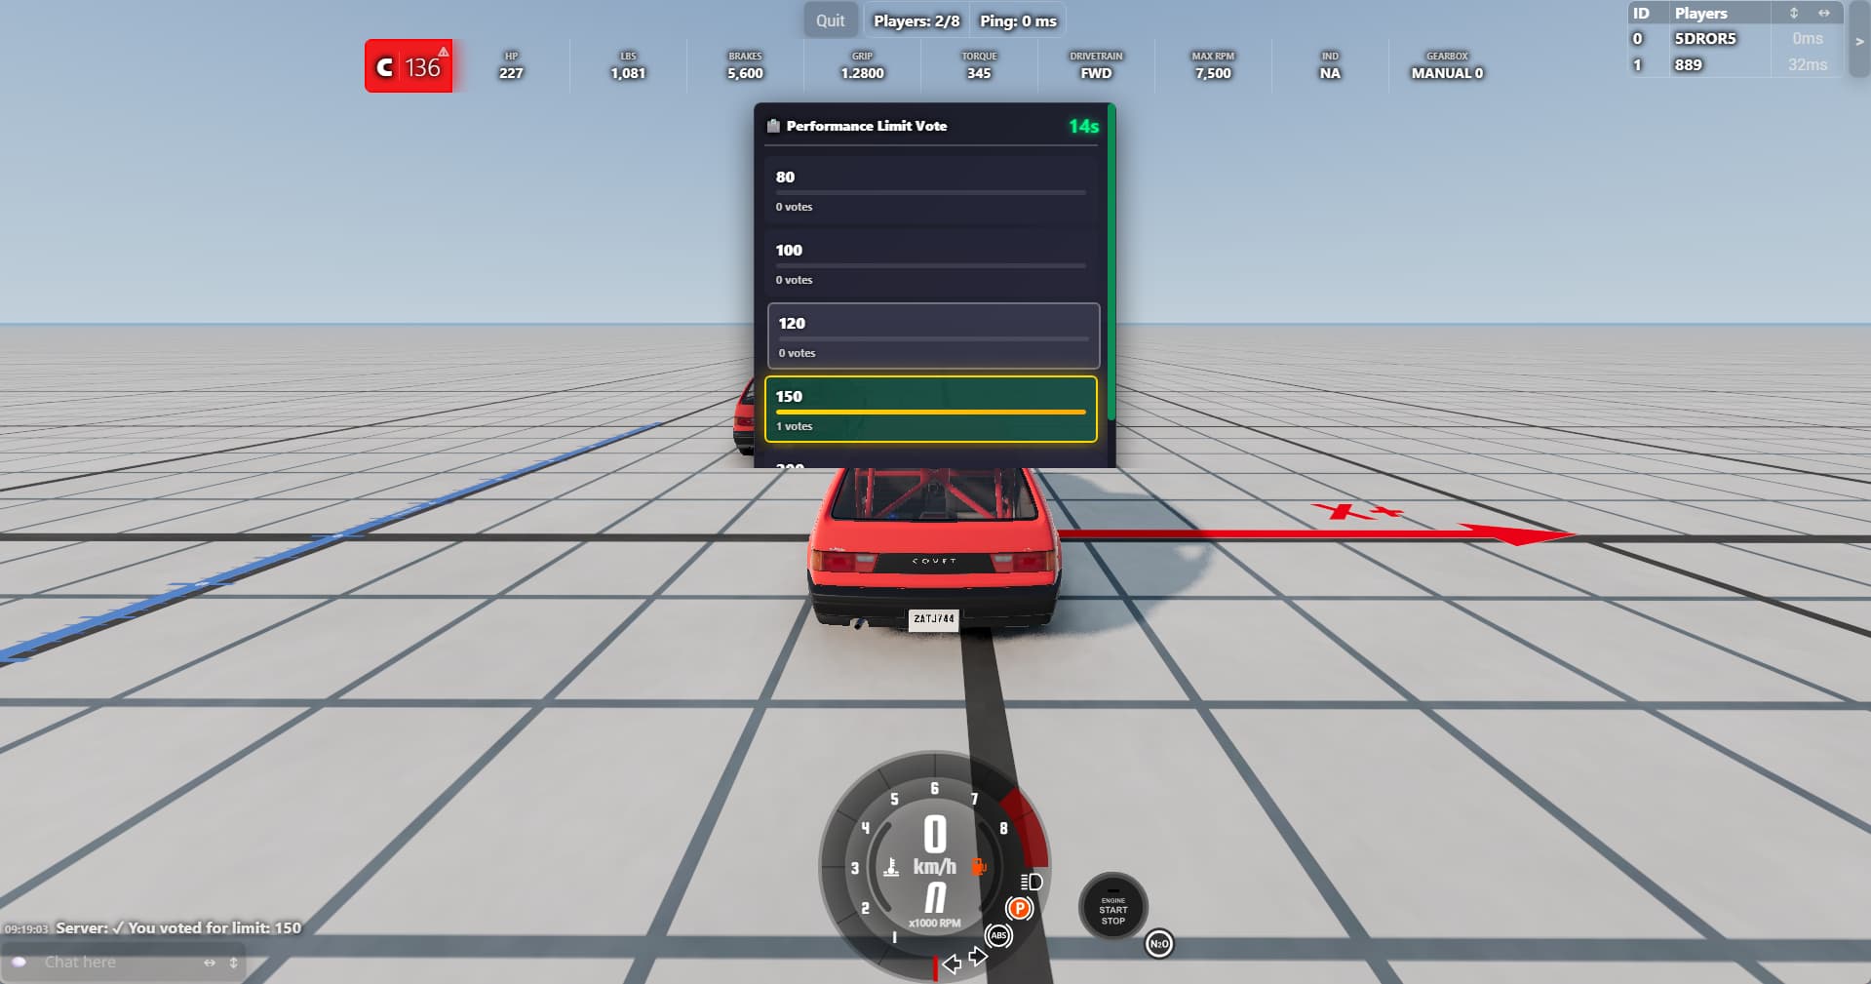Screen dimensions: 1871x984
Task: Click the right turn signal arrow
Action: 978,957
